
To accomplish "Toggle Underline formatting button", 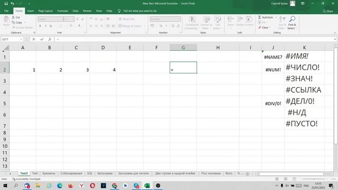I will 51,26.
